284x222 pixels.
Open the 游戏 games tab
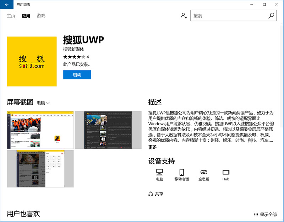click(x=41, y=16)
